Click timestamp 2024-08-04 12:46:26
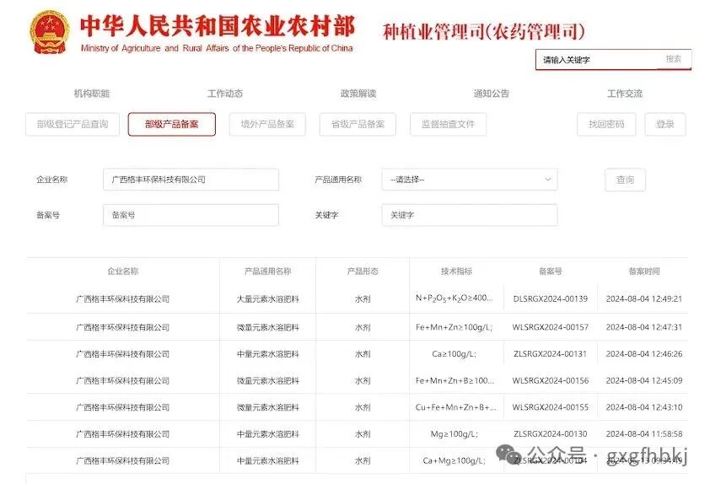The height and width of the screenshot is (484, 710). coord(644,353)
